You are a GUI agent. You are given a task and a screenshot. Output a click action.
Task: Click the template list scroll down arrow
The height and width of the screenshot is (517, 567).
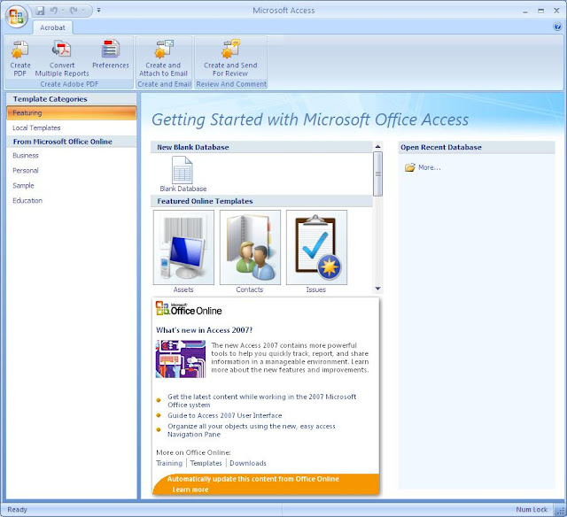[x=377, y=289]
